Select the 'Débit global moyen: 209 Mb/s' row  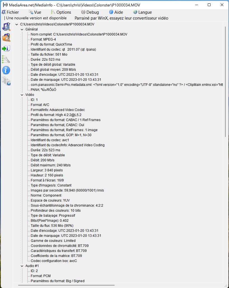pyautogui.click(x=53, y=70)
